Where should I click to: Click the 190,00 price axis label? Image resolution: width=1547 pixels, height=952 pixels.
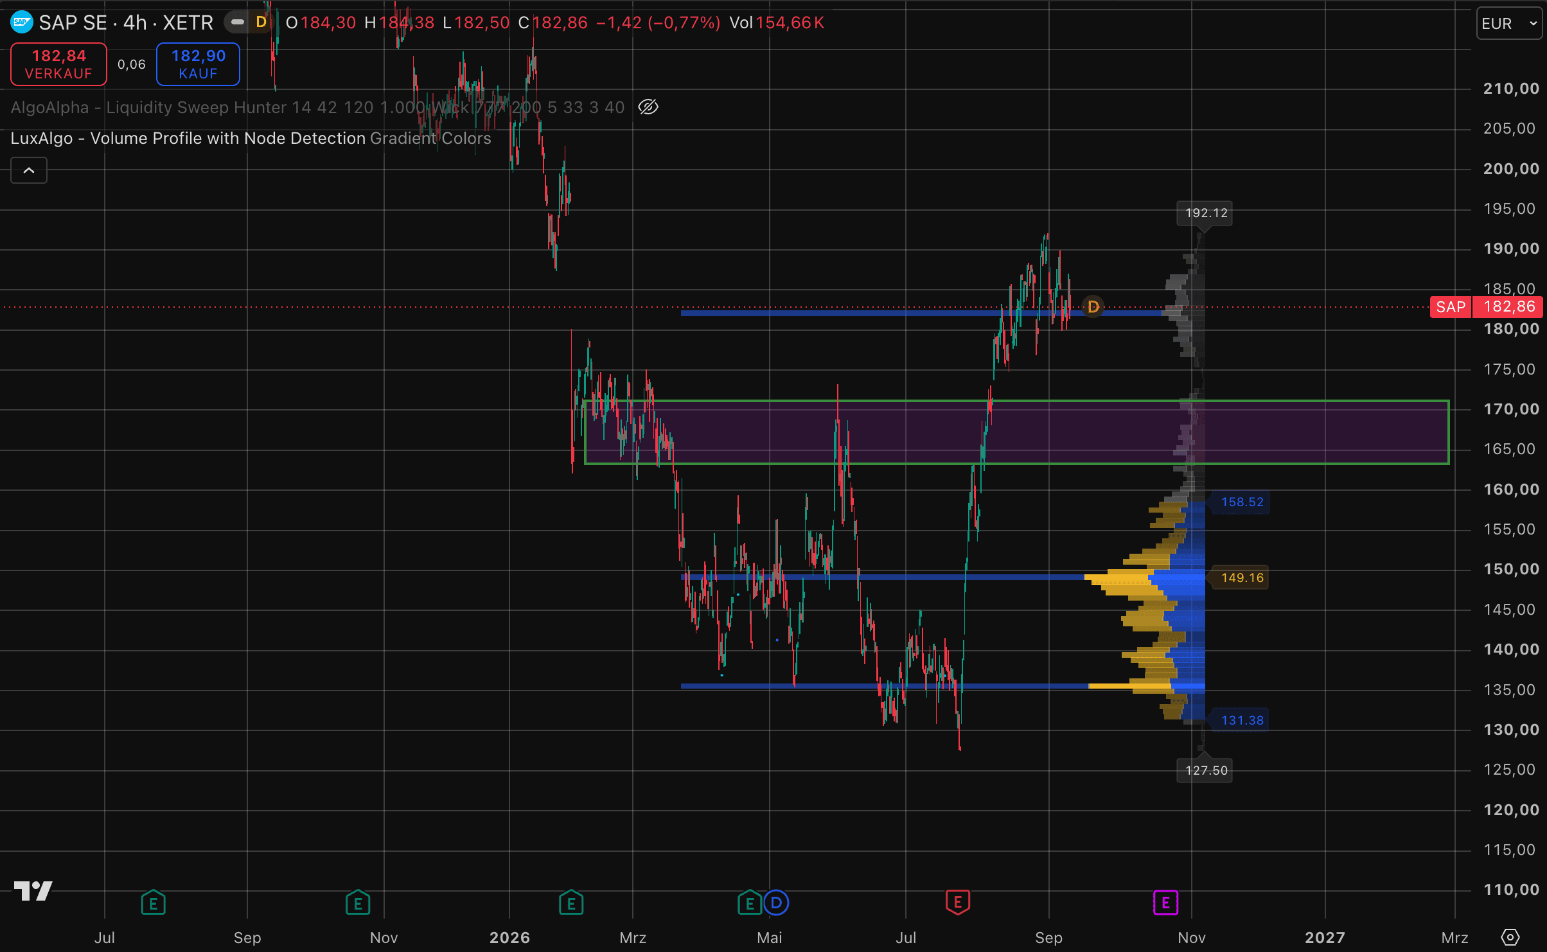(1511, 249)
